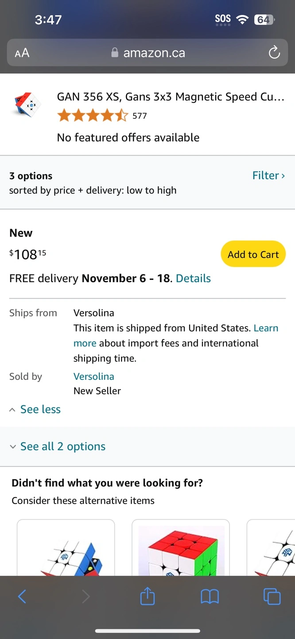This screenshot has height=639, width=295.
Task: Tap the Safari share icon
Action: [147, 596]
